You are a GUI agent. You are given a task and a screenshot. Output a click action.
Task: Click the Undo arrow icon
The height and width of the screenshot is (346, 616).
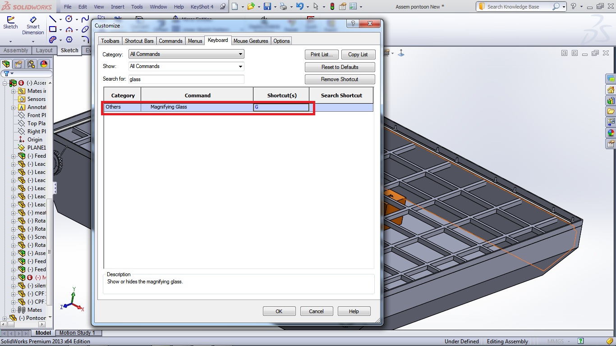click(299, 7)
